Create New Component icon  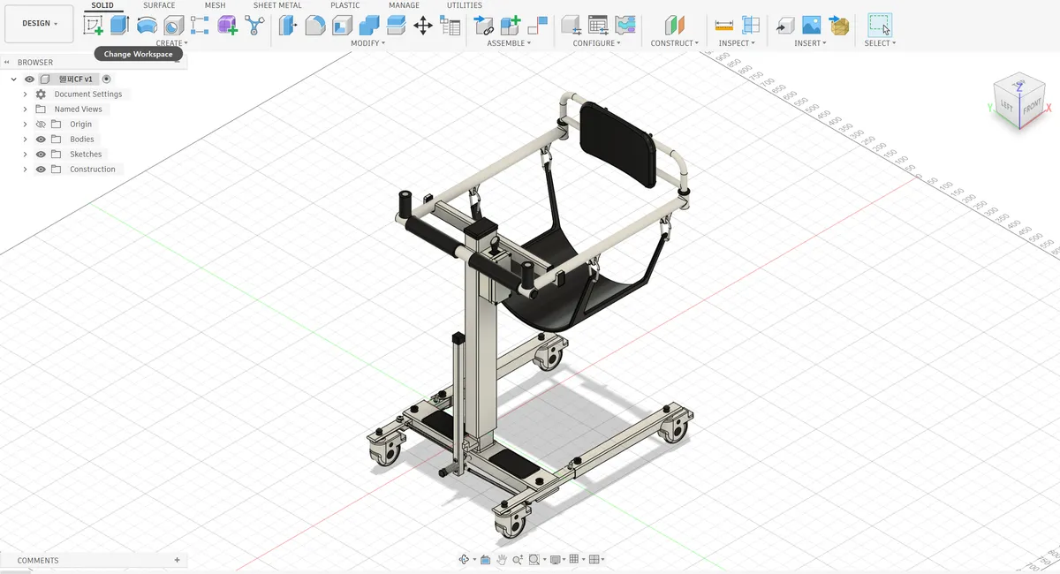coord(511,26)
